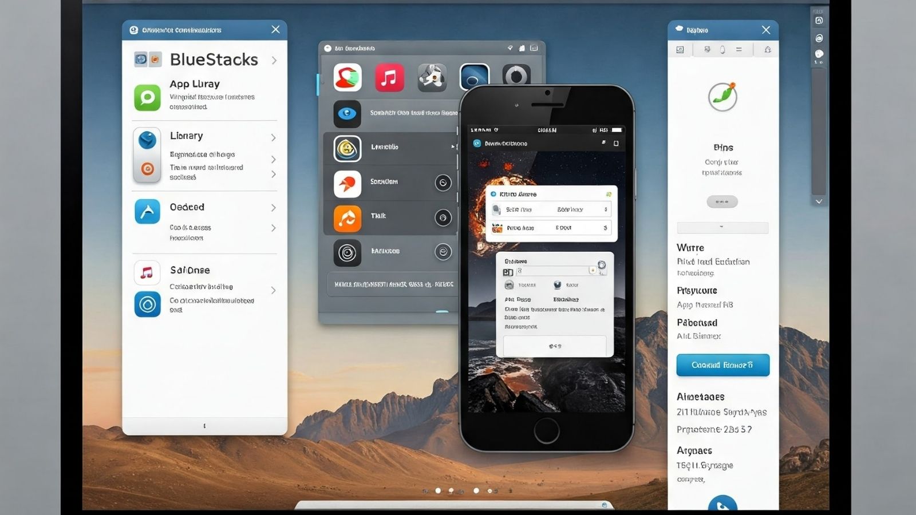
Task: Click the far-right vertical scrollbar
Action: click(x=819, y=132)
